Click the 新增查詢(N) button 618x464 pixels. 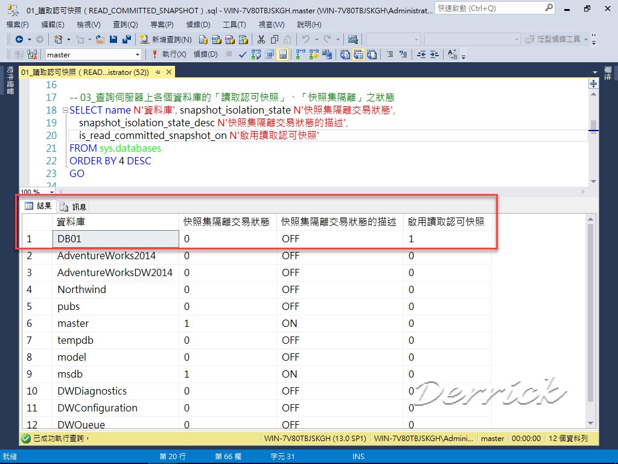point(166,39)
